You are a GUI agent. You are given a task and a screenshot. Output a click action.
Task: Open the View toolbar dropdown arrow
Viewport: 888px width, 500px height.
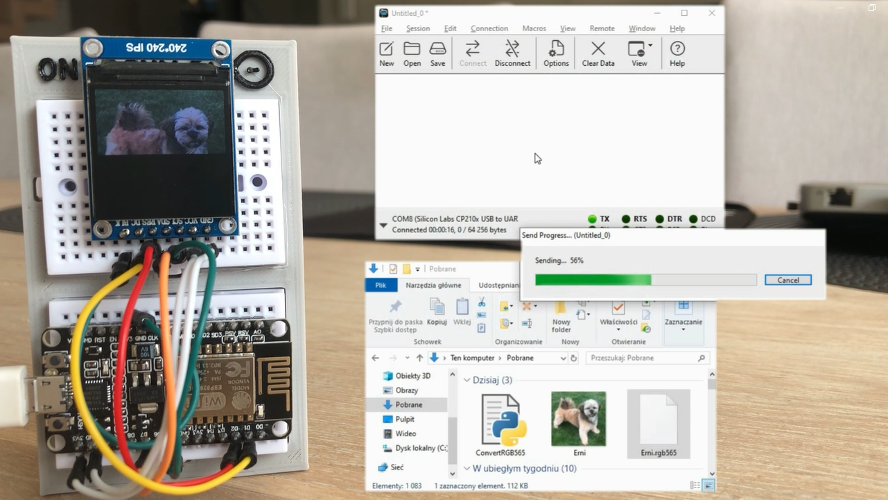pos(649,44)
